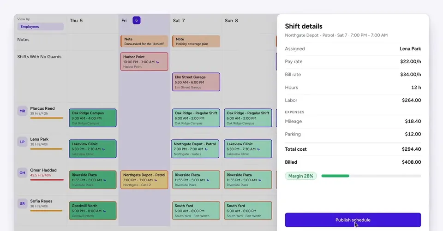This screenshot has height=231, width=443.
Task: Click Marcus Reed's MR avatar
Action: (x=22, y=111)
